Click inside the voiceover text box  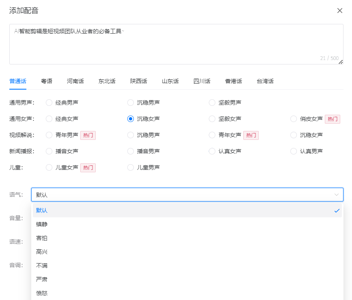point(176,43)
